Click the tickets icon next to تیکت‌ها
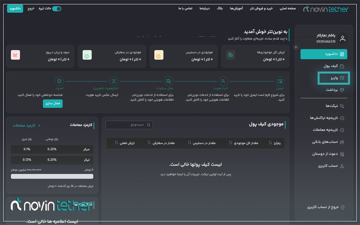 pos(342,106)
